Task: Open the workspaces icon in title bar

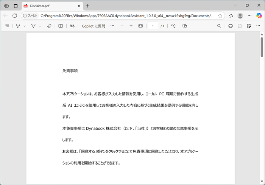Action: pos(6,6)
